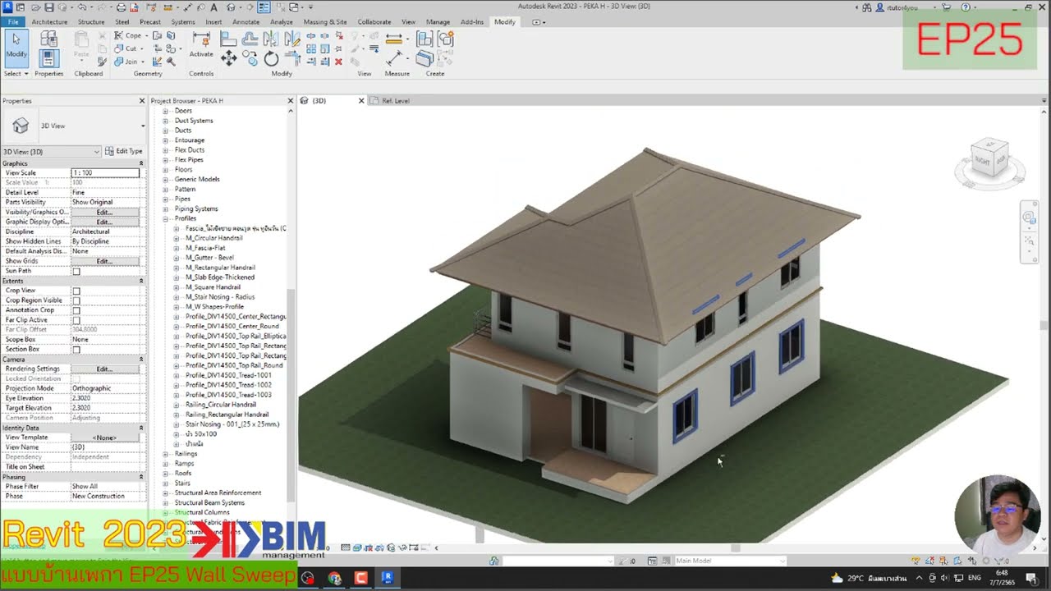Select the M_Fascia-Flat profile item
This screenshot has width=1051, height=591.
pyautogui.click(x=204, y=248)
